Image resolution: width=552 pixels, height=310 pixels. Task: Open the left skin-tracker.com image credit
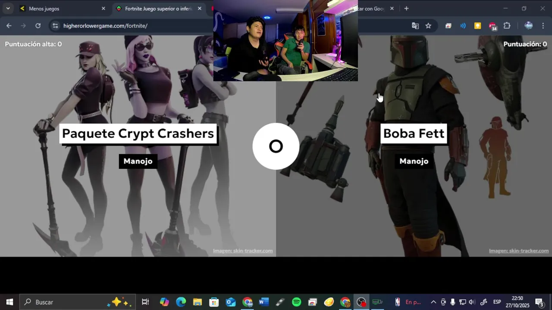coord(243,251)
